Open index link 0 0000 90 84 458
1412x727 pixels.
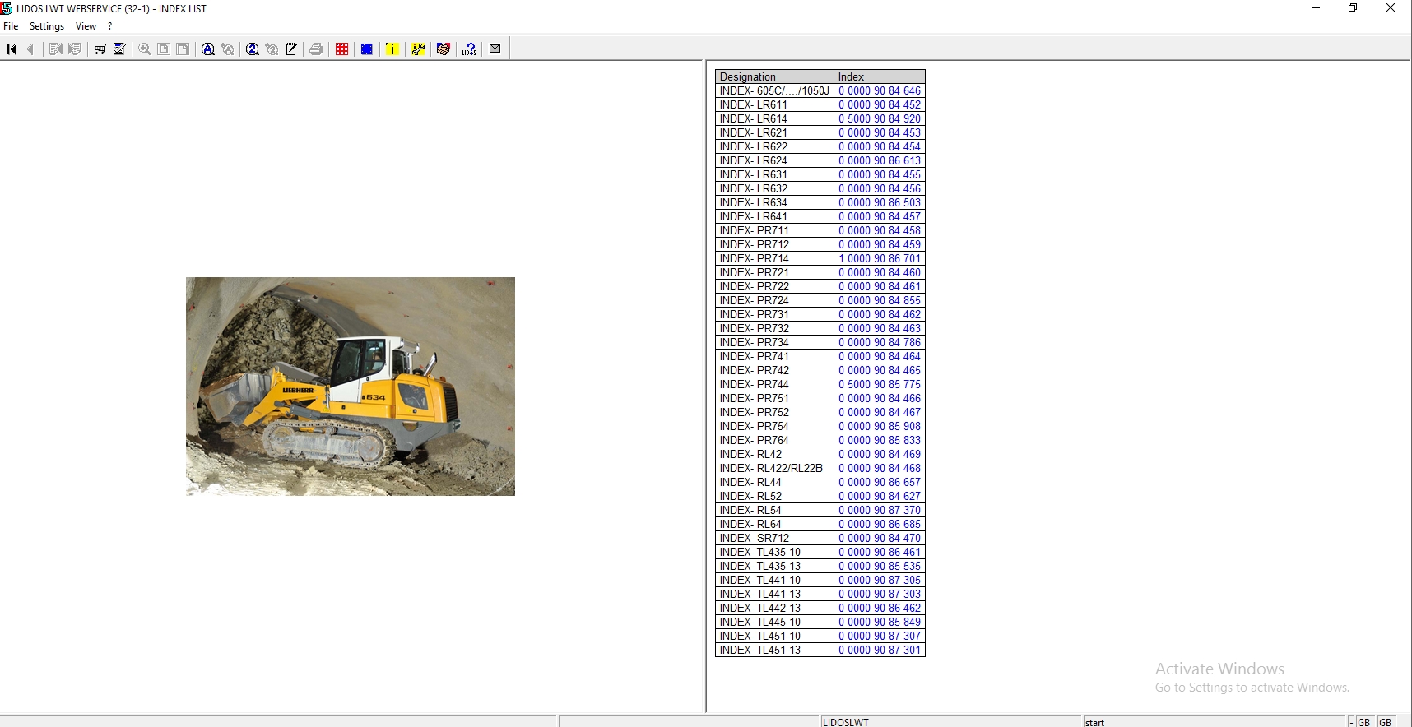880,230
